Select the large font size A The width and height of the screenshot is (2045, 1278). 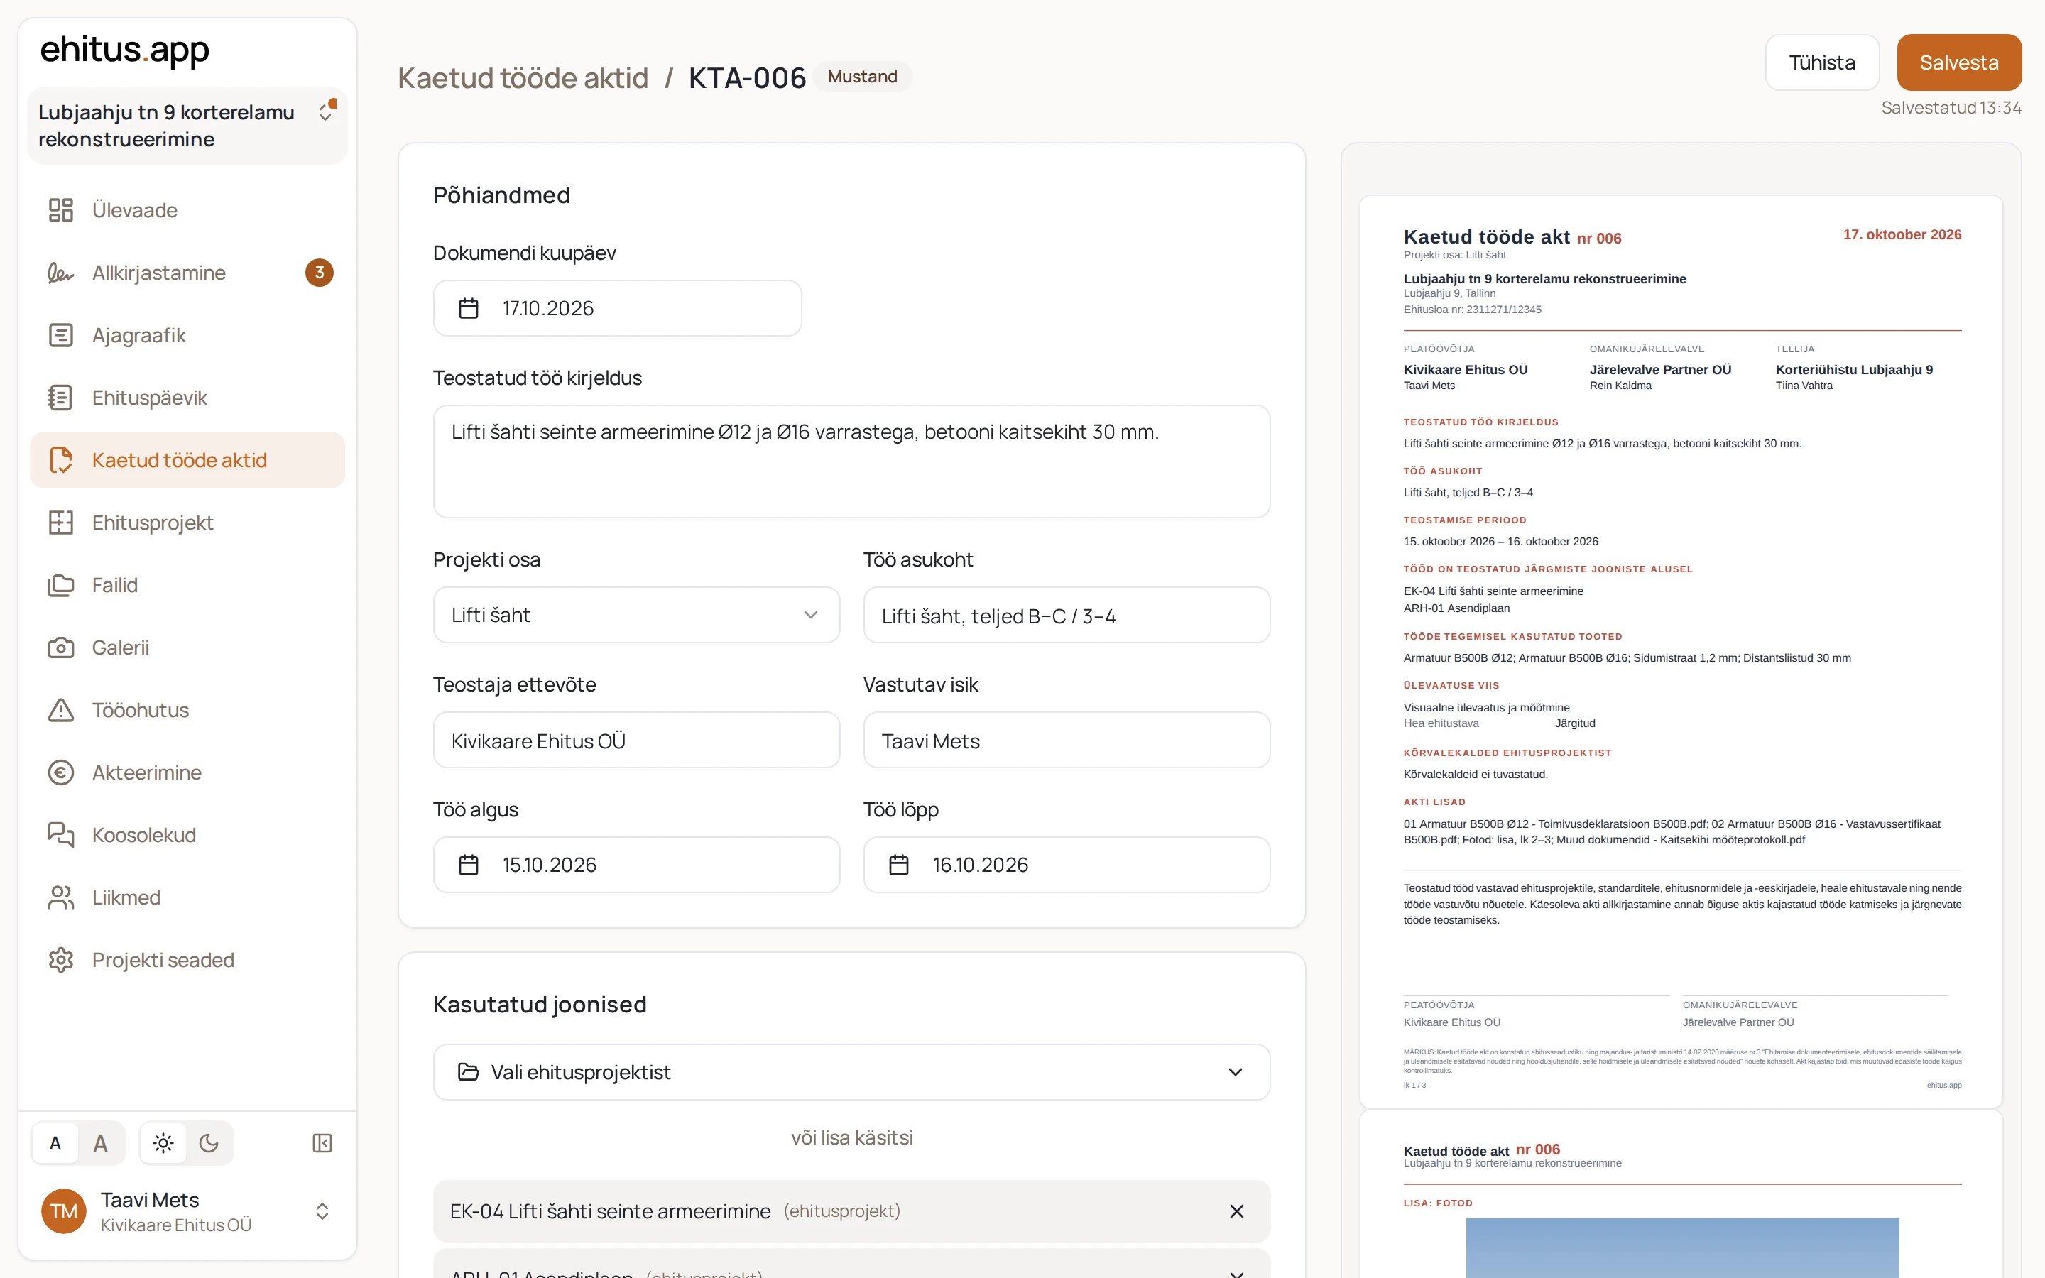(101, 1143)
